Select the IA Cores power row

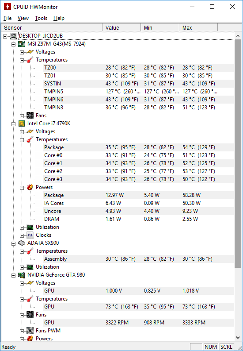(138, 203)
